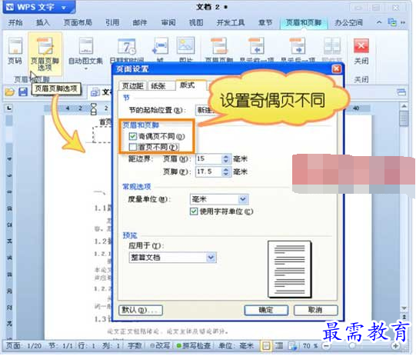Adjust 页眉 distance spinner arrows
Screen dimensions: 416x356
pyautogui.click(x=226, y=159)
